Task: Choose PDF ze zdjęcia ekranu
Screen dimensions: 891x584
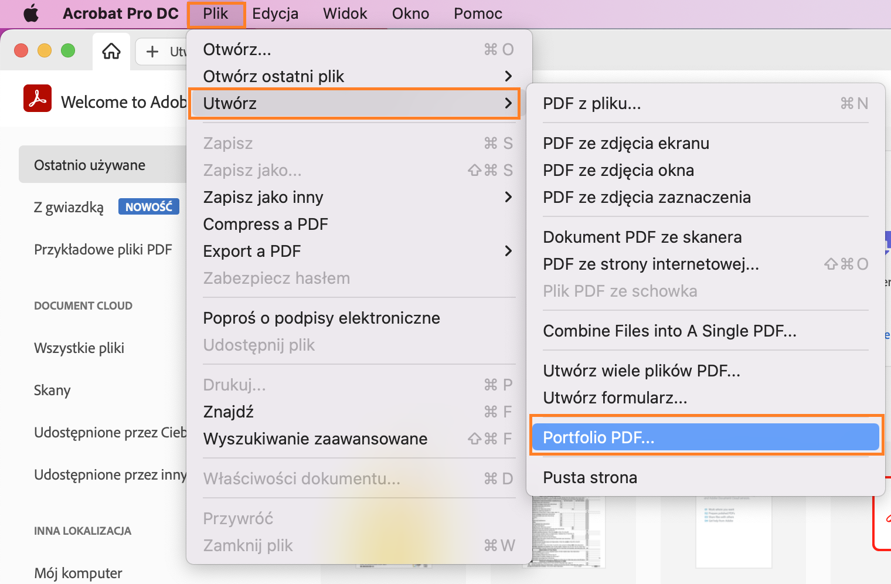Action: (626, 142)
